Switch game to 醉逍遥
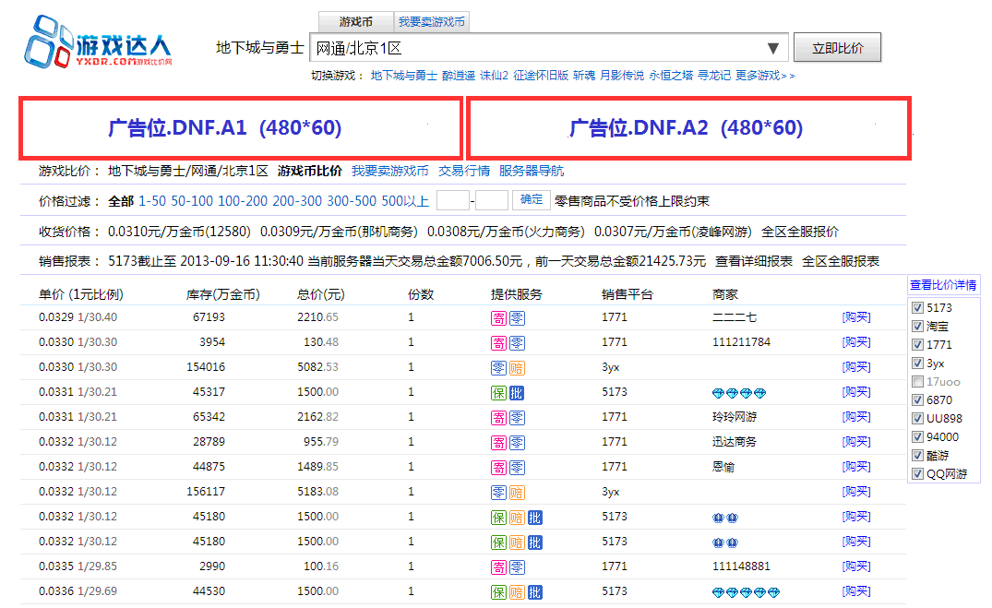Image resolution: width=992 pixels, height=608 pixels. pos(459,76)
